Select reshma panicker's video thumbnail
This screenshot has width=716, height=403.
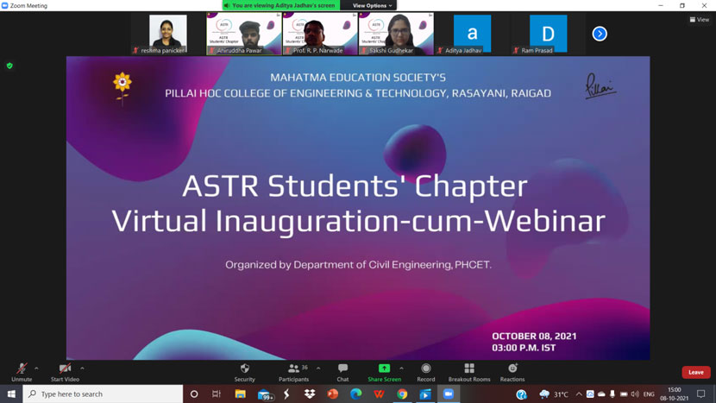167,34
